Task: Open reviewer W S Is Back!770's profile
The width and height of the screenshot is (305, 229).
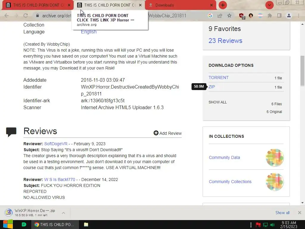Action: click(60, 180)
